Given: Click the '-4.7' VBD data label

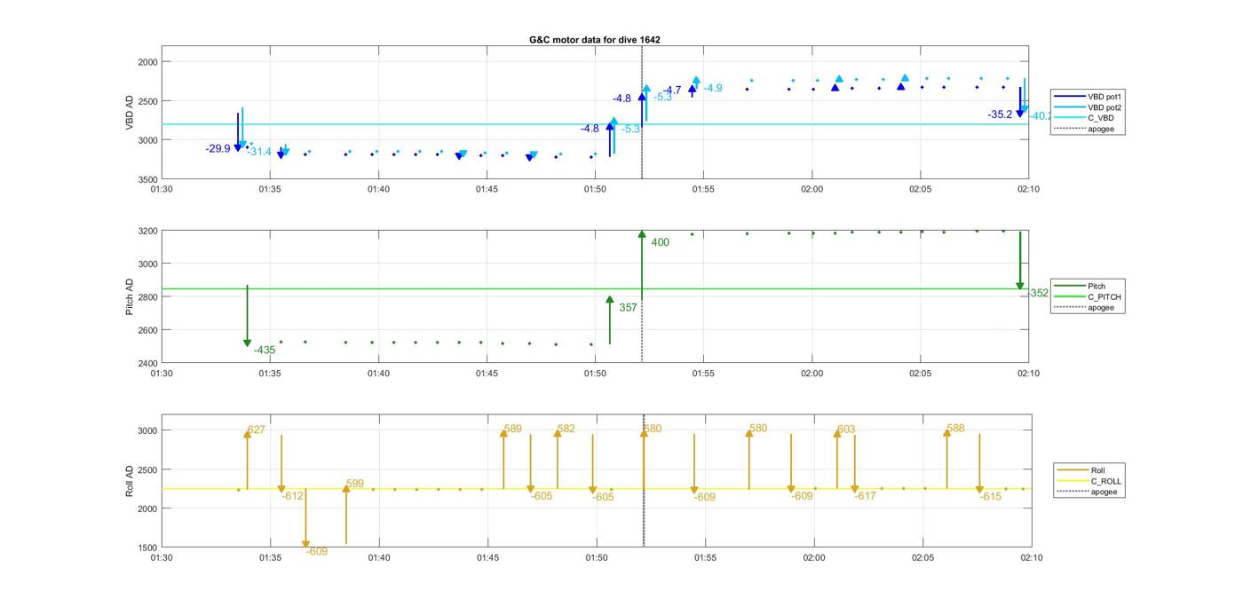Looking at the screenshot, I should pos(671,91).
